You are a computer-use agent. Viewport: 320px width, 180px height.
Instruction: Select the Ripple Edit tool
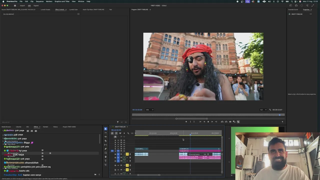click(105, 137)
